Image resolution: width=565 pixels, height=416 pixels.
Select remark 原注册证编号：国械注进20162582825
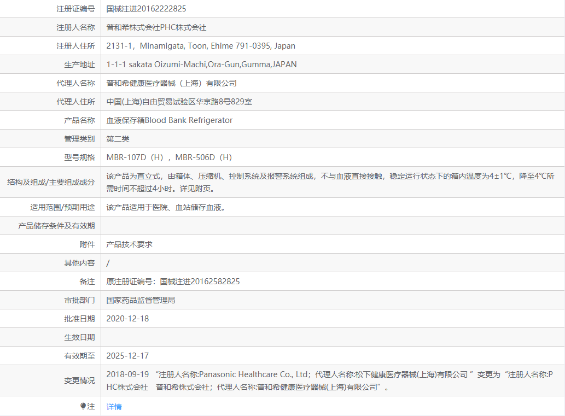pos(173,282)
